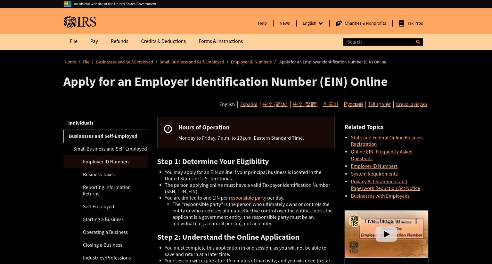Click the IRS logo

80,22
